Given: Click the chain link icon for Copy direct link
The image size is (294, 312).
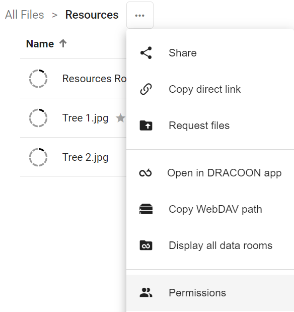Looking at the screenshot, I should coord(146,89).
